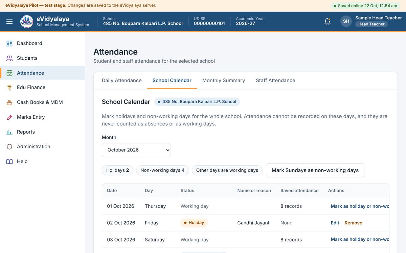Click the Marks Entry pencil icon
This screenshot has width=406, height=253.
[x=9, y=117]
